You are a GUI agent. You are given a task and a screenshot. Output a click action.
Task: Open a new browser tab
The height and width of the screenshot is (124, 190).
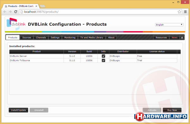[42, 6]
